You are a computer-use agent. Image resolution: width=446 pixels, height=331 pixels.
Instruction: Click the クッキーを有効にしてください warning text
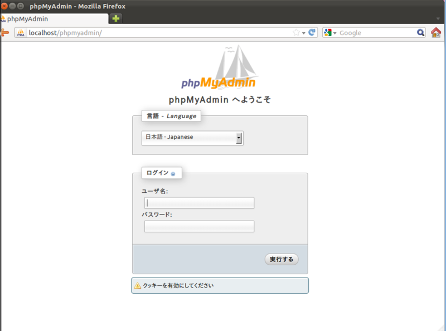tap(178, 285)
